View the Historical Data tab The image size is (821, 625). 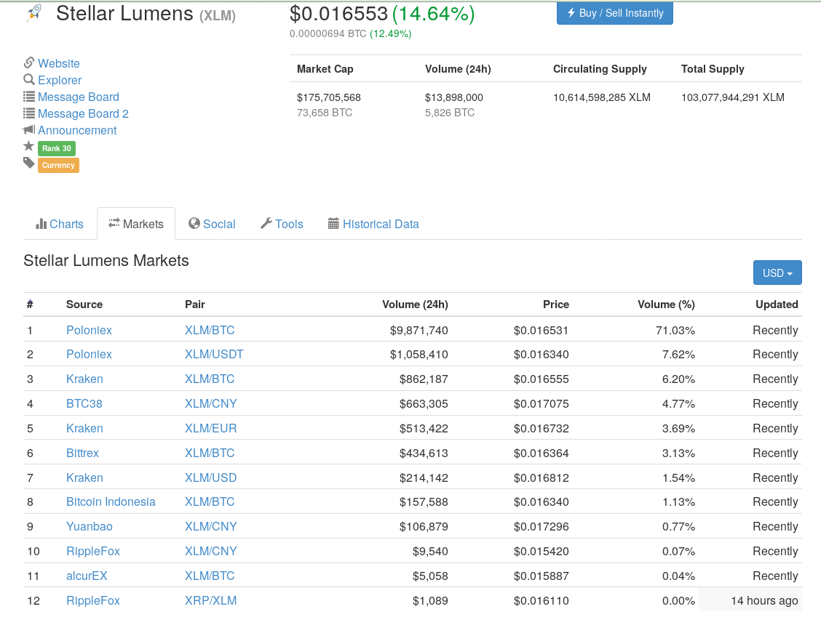coord(373,224)
